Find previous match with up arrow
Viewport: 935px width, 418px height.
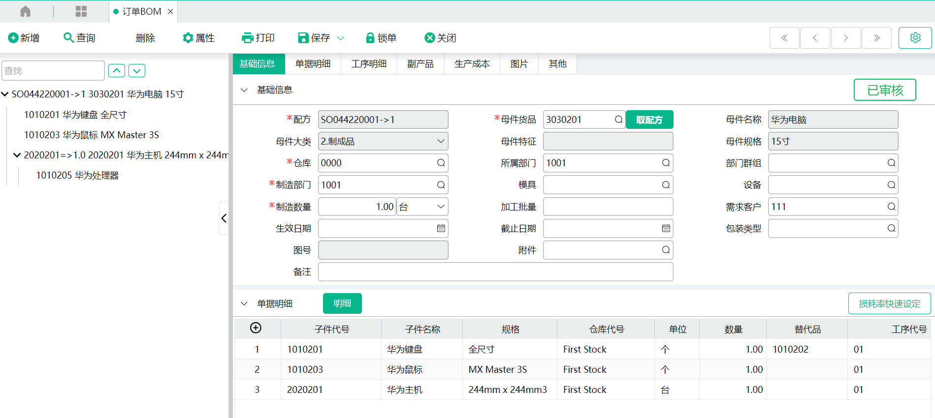pyautogui.click(x=117, y=71)
